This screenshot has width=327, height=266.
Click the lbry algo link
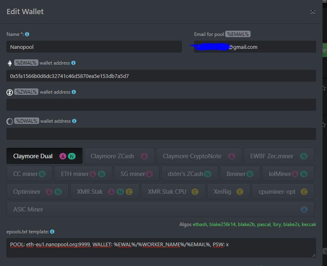(276, 224)
